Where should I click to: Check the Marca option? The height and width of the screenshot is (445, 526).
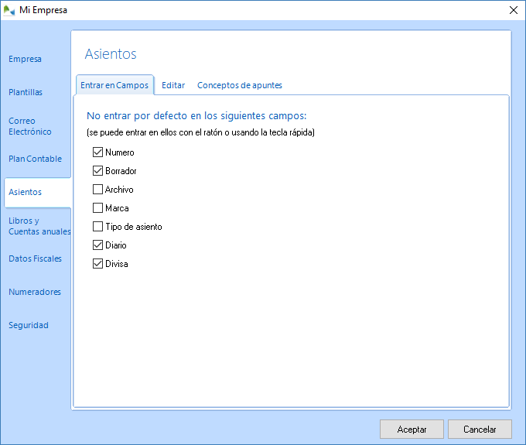[97, 208]
